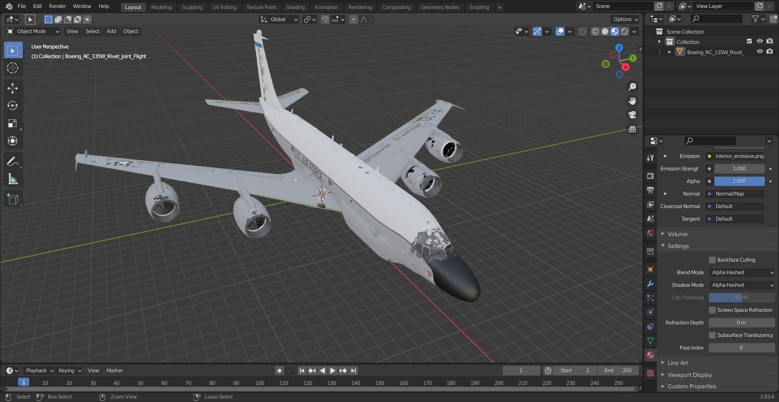The width and height of the screenshot is (779, 402).
Task: Click the viewport Options button
Action: click(x=626, y=19)
